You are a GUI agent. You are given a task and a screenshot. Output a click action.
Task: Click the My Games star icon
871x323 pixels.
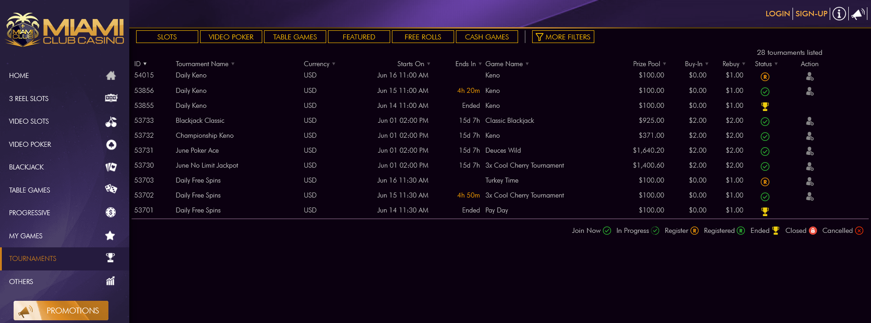pyautogui.click(x=110, y=235)
